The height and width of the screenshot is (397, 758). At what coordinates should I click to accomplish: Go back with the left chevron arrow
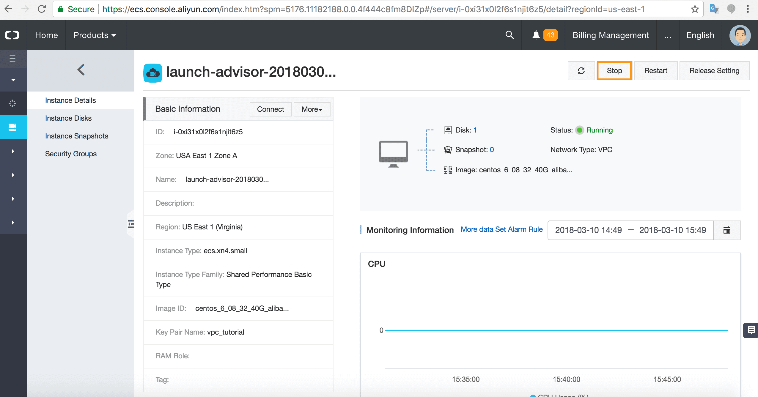click(81, 70)
